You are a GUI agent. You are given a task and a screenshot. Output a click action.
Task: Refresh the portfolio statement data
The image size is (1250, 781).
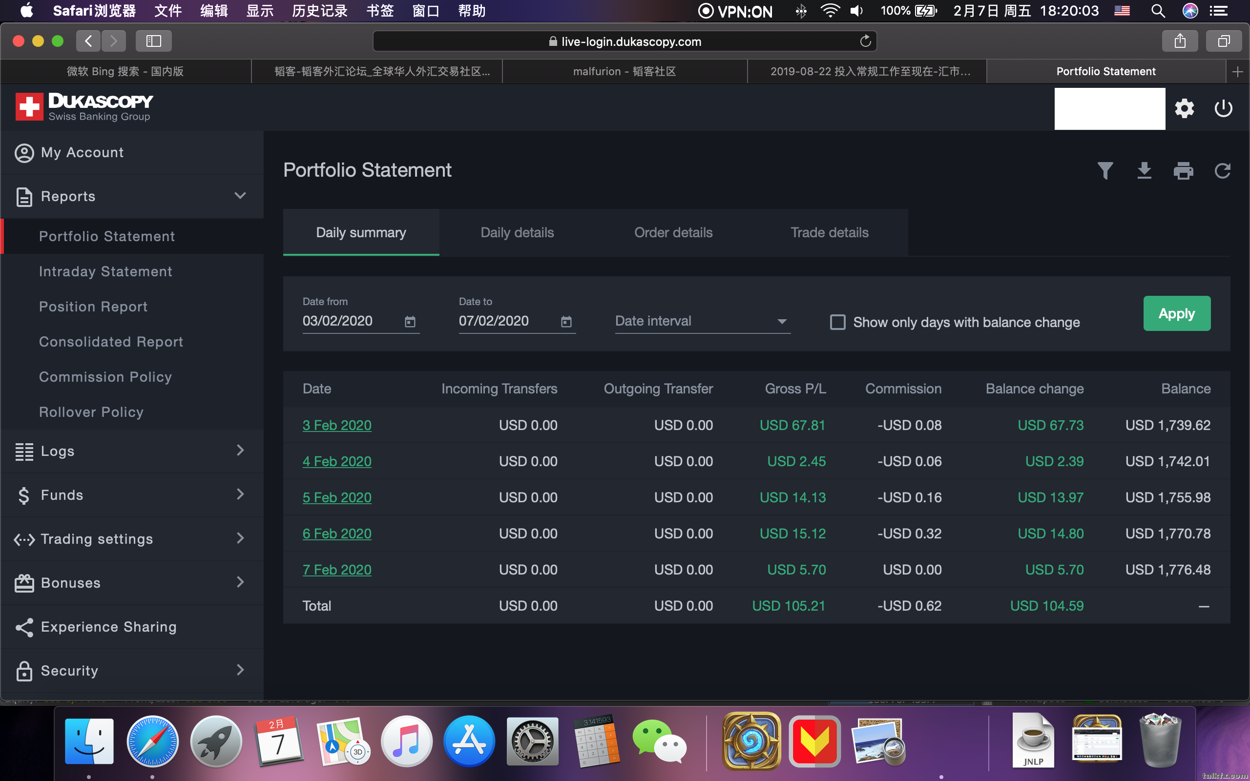click(1223, 170)
